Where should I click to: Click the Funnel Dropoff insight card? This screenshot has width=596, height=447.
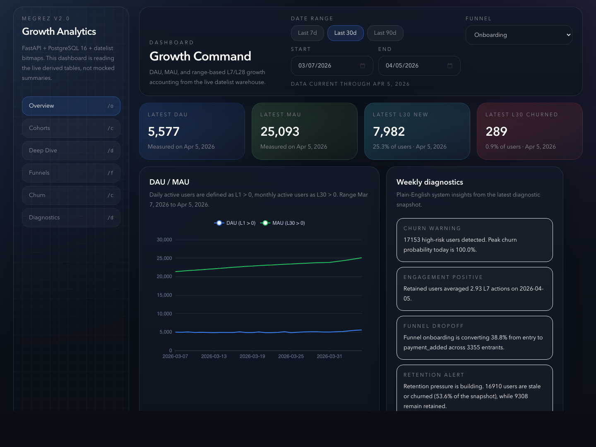pos(474,338)
